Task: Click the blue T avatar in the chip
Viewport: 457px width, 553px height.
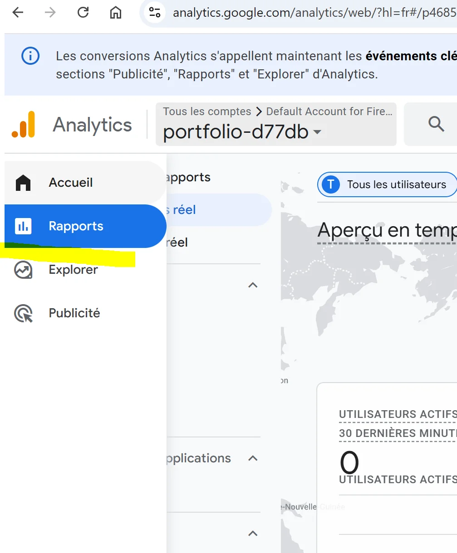Action: 331,184
